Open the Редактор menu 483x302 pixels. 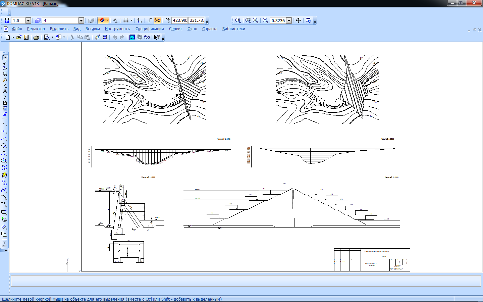[36, 29]
